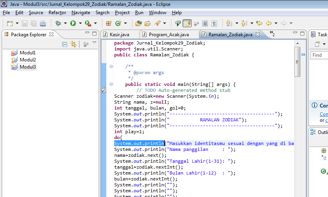The width and height of the screenshot is (328, 197).
Task: Switch to the Kasir.java tab
Action: pyautogui.click(x=119, y=35)
